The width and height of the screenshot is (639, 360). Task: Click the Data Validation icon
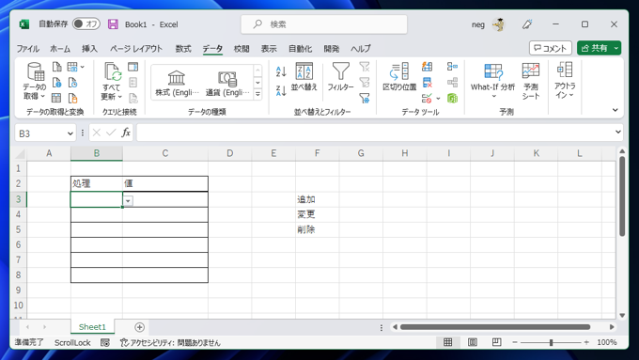click(x=427, y=99)
